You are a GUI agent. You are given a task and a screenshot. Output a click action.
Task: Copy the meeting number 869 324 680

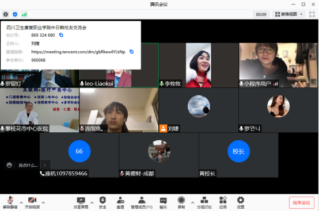[x=61, y=35]
